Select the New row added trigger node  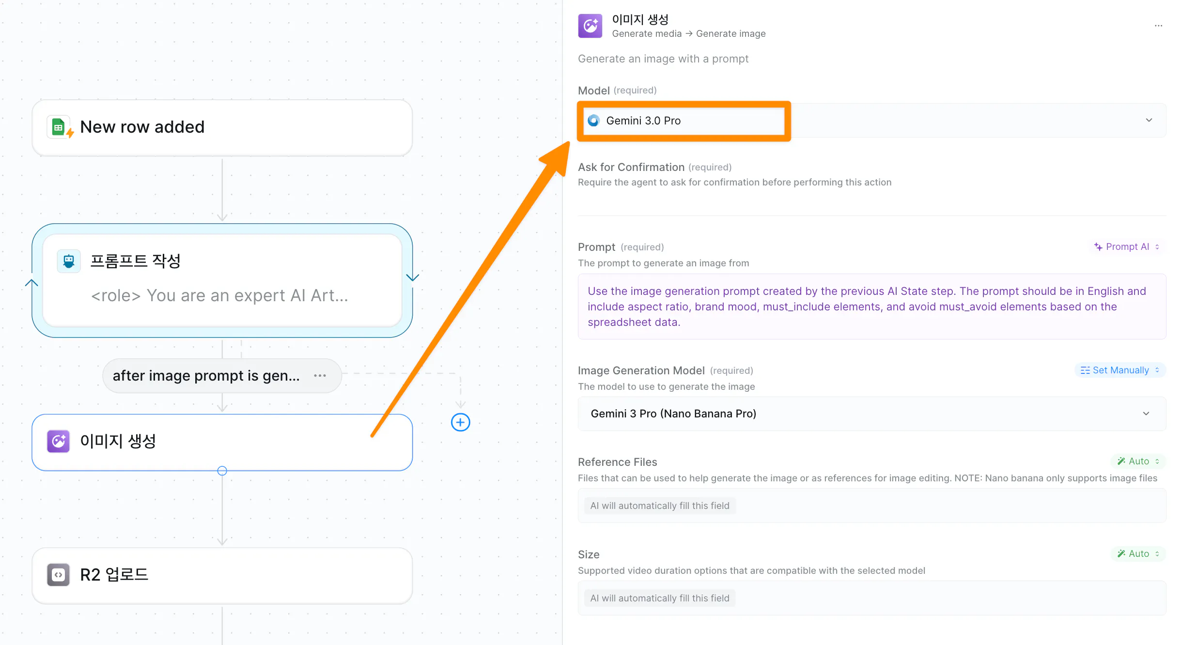click(x=222, y=128)
